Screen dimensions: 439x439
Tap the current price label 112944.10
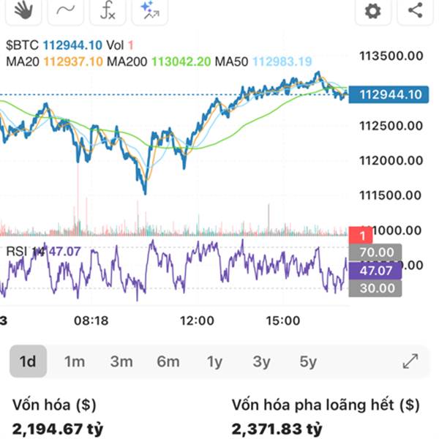click(389, 94)
